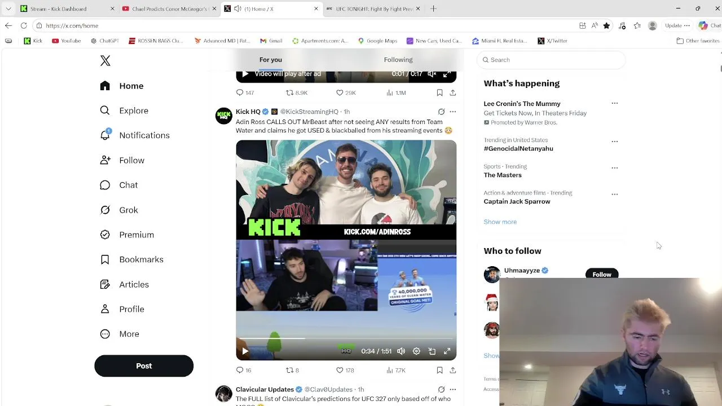Enter fullscreen on the Kick video
The width and height of the screenshot is (722, 406).
click(447, 351)
